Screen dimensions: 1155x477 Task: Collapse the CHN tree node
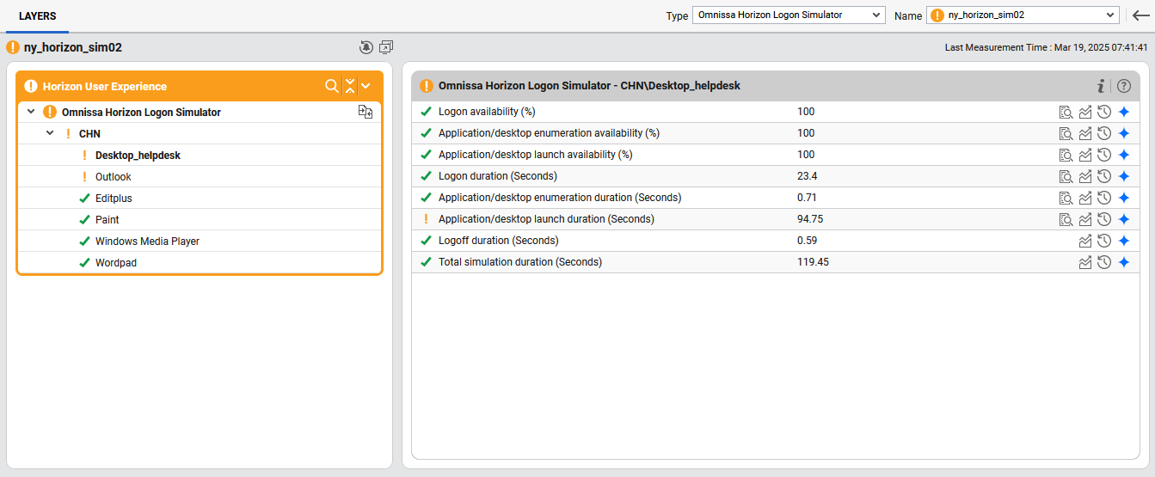click(x=50, y=133)
